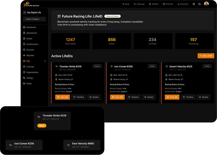Screen dimensions: 217x155
Task: Click the notification bell icon
Action: click(194, 4)
